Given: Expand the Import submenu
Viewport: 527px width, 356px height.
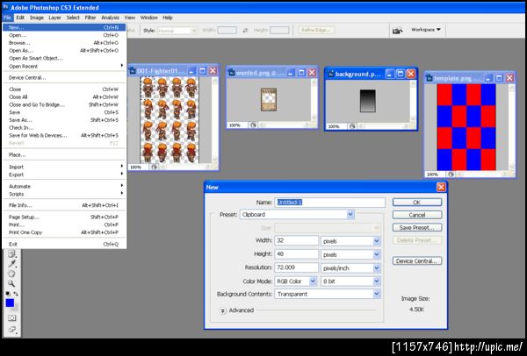Looking at the screenshot, I should [x=64, y=167].
